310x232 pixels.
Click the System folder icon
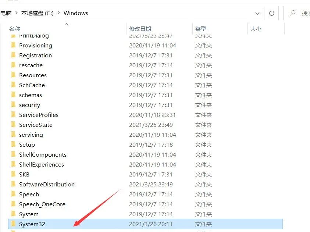coord(13,214)
